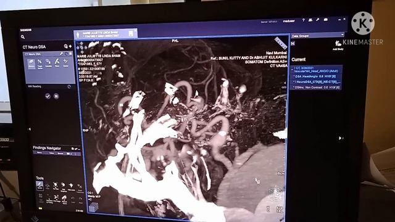Select the highlighted Select tool in Tools

tap(39, 186)
